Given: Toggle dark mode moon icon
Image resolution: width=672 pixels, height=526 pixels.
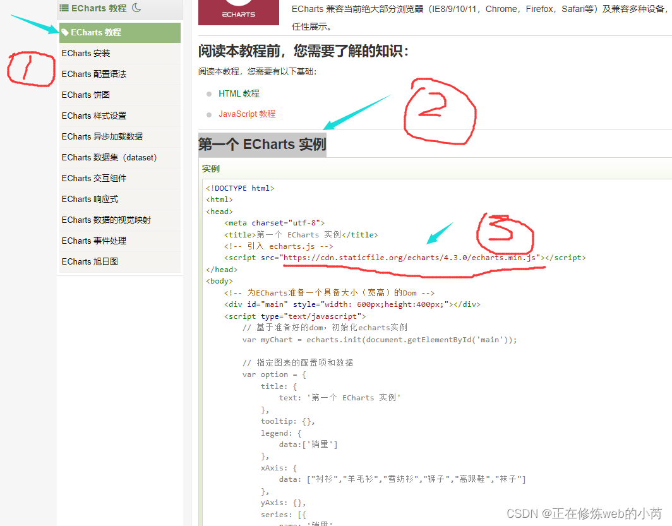Looking at the screenshot, I should [x=136, y=8].
